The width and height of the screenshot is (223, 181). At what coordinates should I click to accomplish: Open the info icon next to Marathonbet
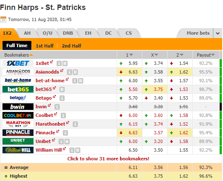75,124
